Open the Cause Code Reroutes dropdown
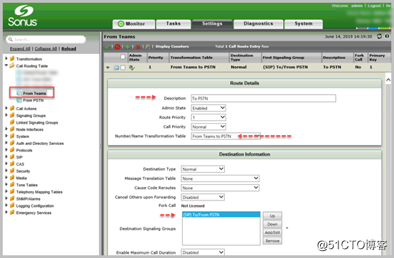 (x=220, y=188)
